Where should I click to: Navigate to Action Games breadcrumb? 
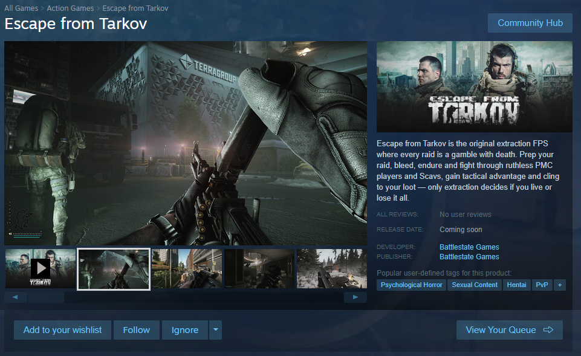(71, 8)
